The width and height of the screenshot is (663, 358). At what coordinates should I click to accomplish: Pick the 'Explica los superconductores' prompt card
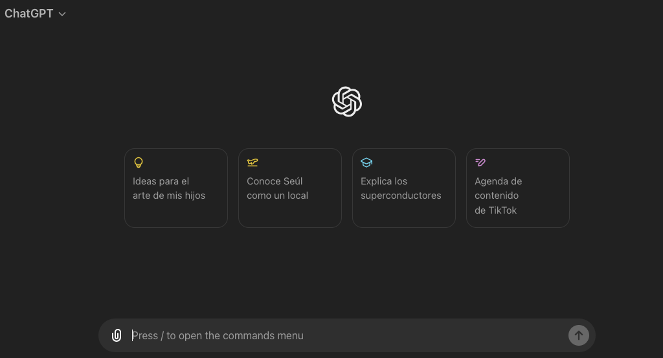point(404,188)
